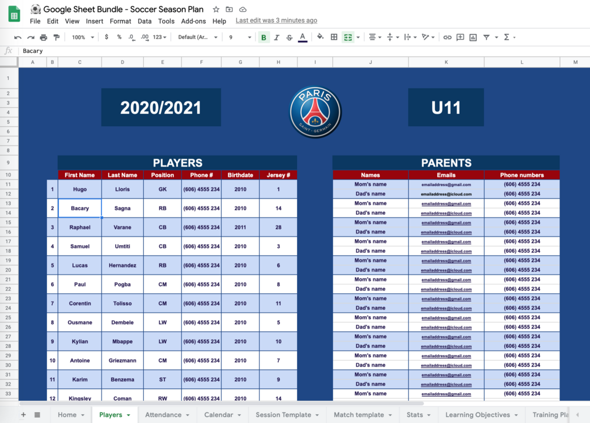The width and height of the screenshot is (590, 423).
Task: Switch to the Calendar sheet tab
Action: [x=222, y=415]
